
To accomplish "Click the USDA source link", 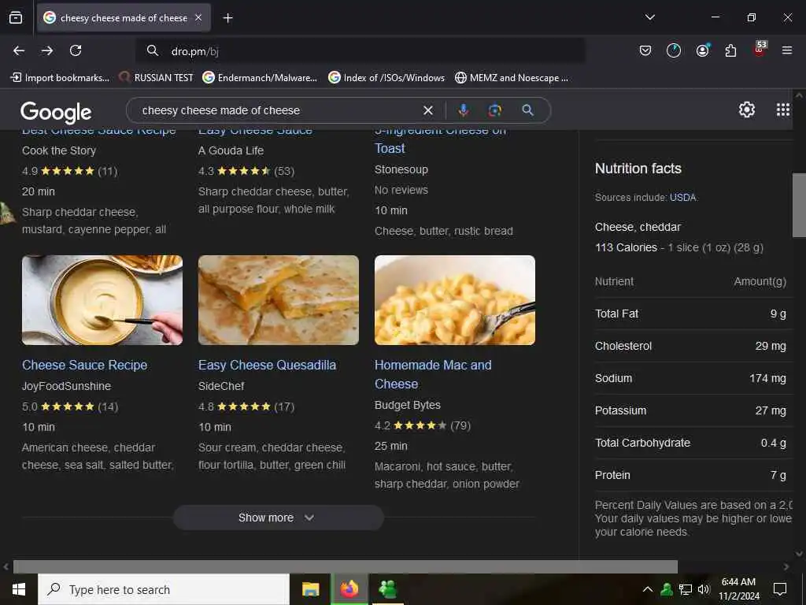I will tap(682, 198).
